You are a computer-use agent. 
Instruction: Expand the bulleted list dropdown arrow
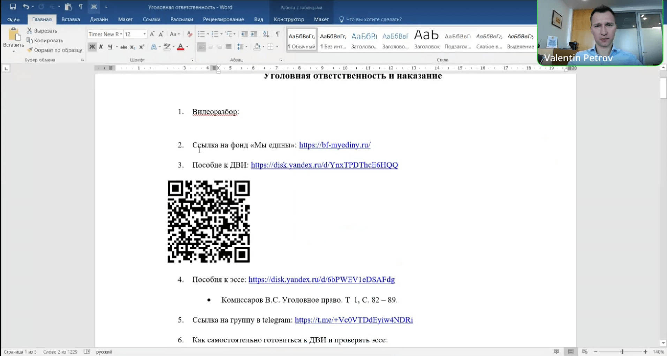[208, 34]
